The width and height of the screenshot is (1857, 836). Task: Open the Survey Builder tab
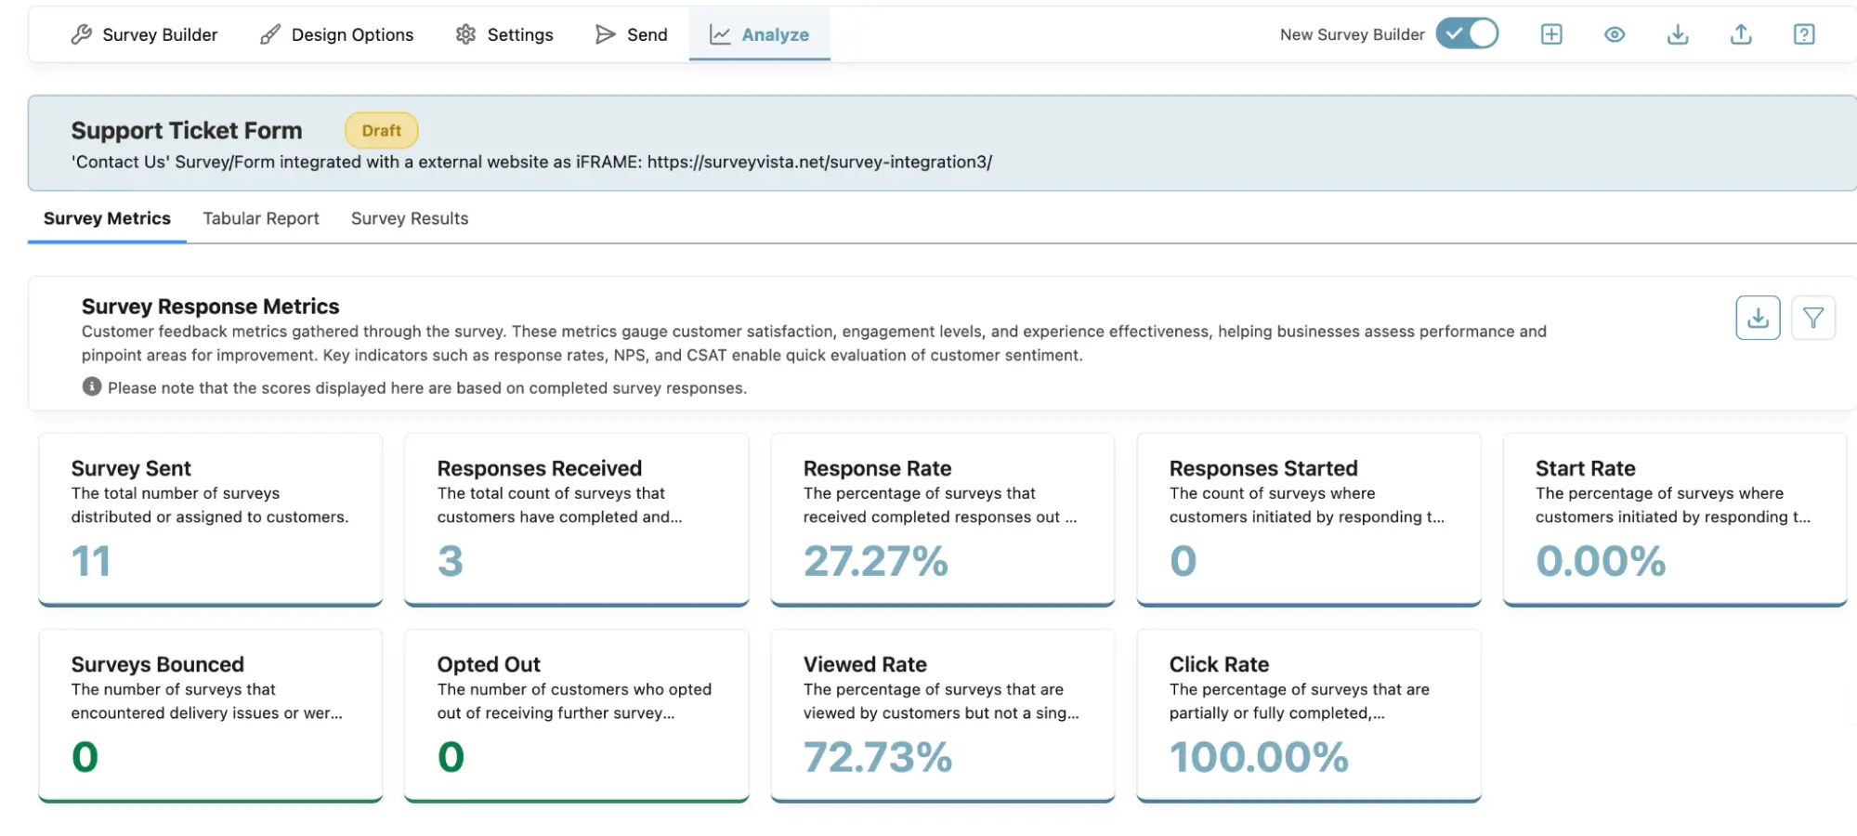pos(144,34)
